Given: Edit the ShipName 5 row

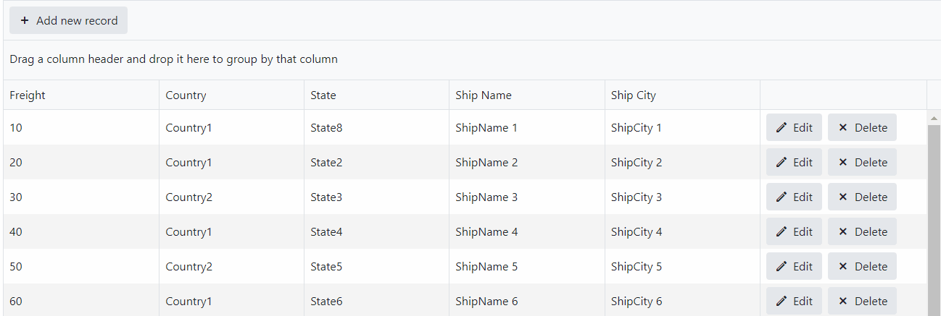Looking at the screenshot, I should 794,267.
